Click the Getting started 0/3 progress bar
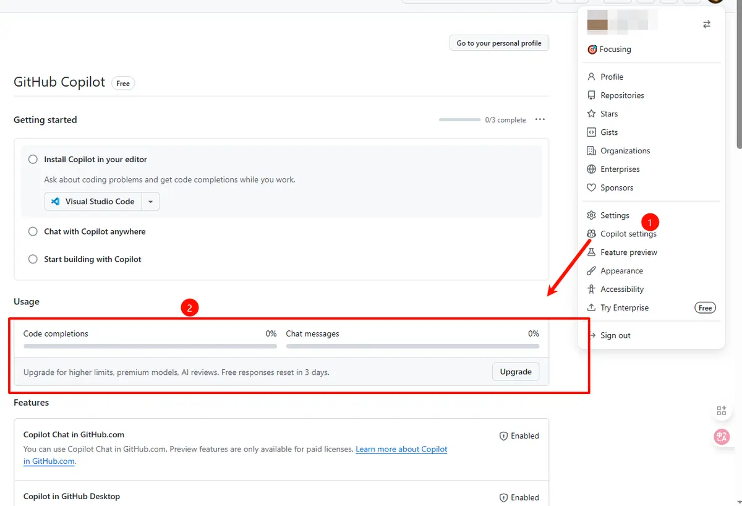 point(459,119)
